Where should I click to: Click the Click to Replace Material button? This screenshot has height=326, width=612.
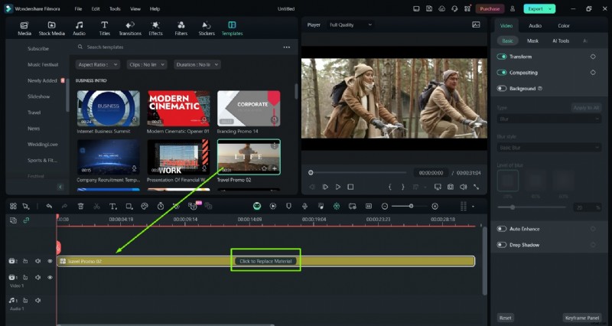pyautogui.click(x=265, y=261)
